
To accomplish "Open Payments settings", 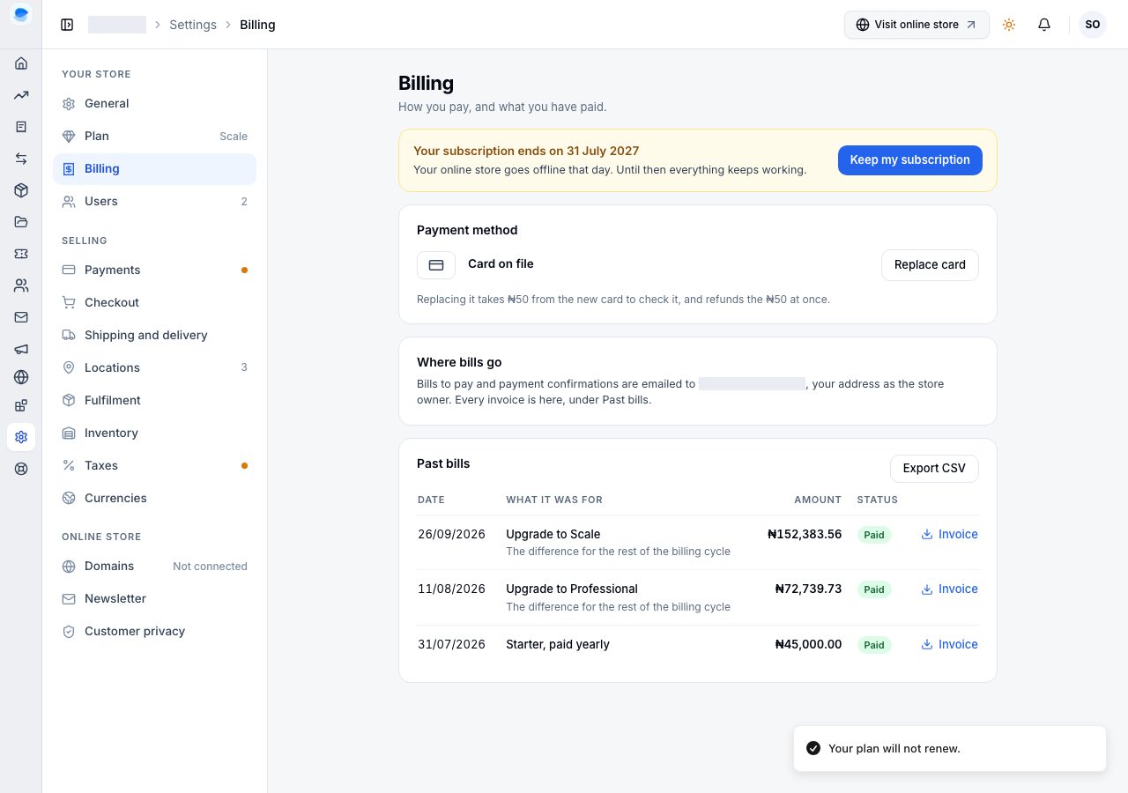I will 154,270.
